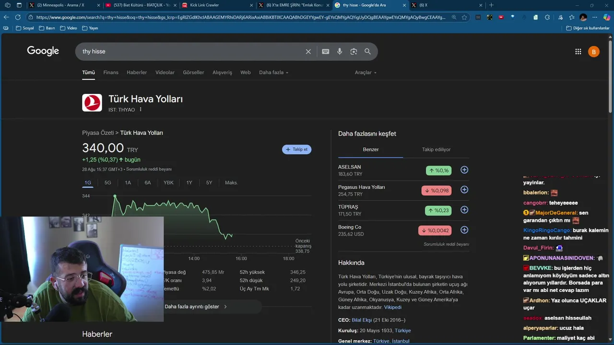Screen dimensions: 614x345
Task: Switch to the Takip ediyor tab
Action: [x=436, y=149]
